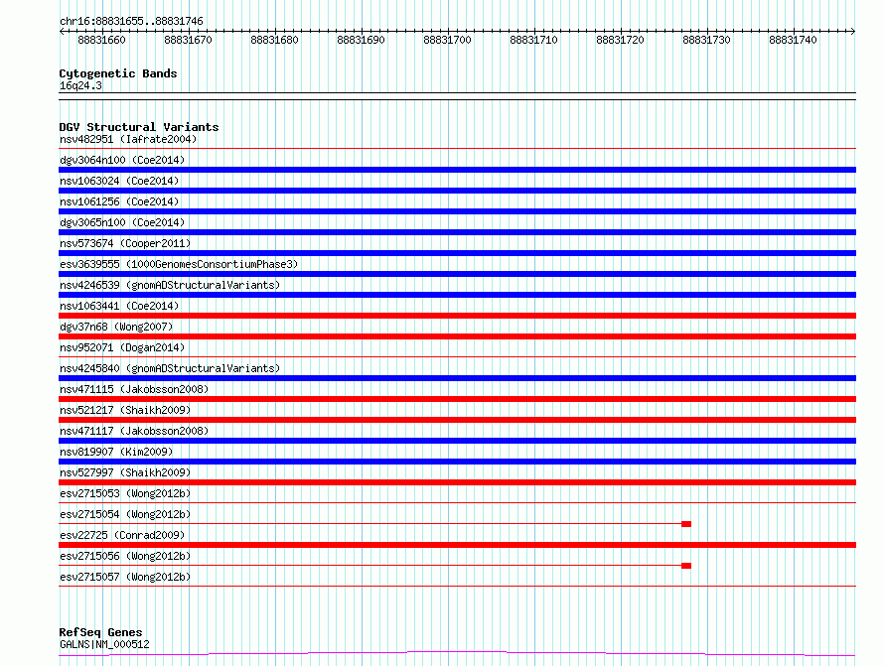This screenshot has height=666, width=884.
Task: Select variant esv2715057 (Wong2012b)
Action: (x=125, y=577)
